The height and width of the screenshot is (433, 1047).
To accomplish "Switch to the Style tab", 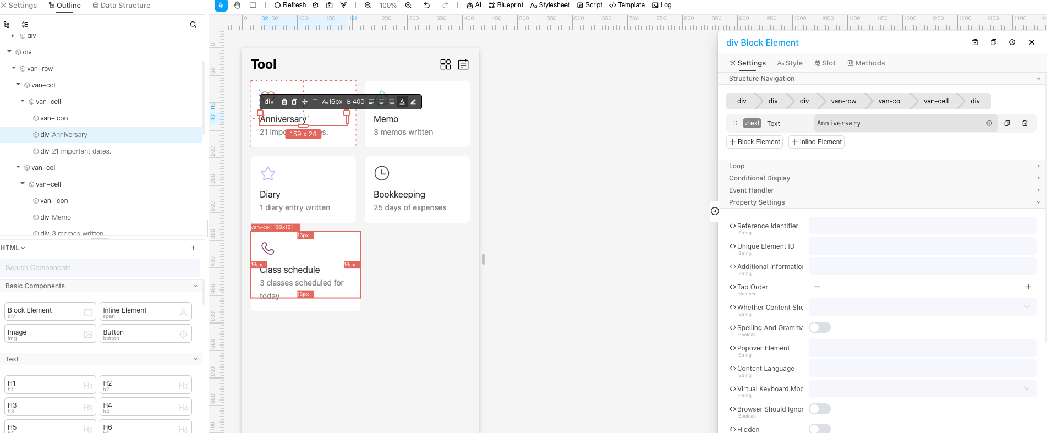I will (790, 63).
